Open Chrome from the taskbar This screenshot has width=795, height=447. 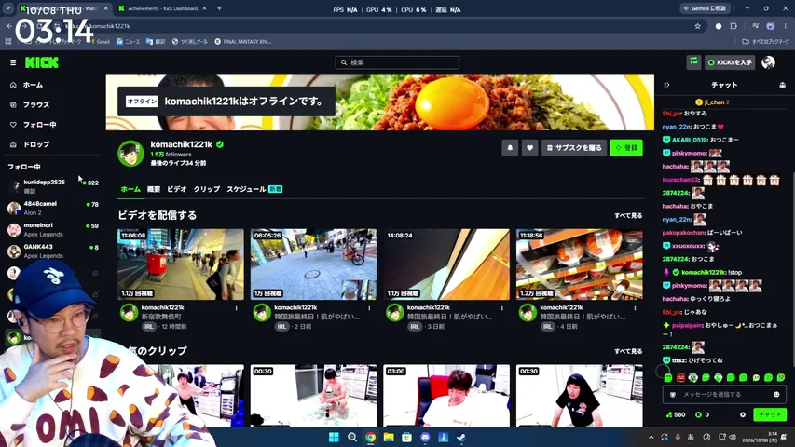(x=371, y=438)
